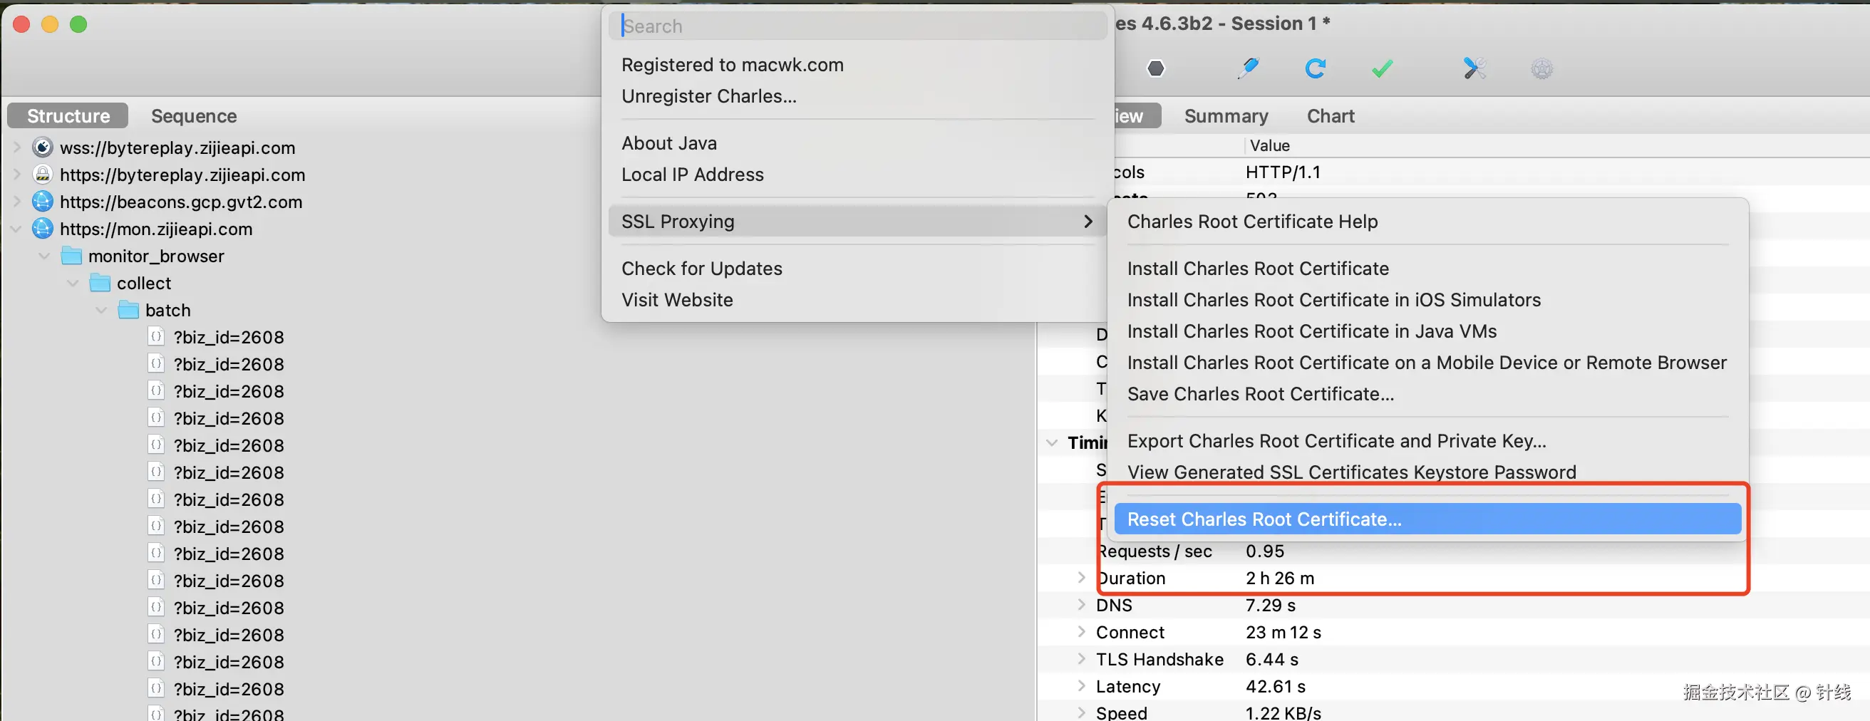Collapse the monitor_browser folder
Screen dimensions: 1870x721
(44, 256)
